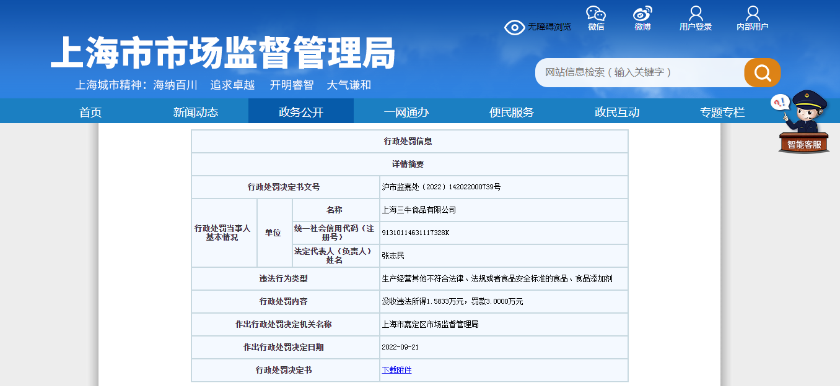This screenshot has height=386, width=840.
Task: Click the credit code 91310114631117328K
Action: coord(416,233)
